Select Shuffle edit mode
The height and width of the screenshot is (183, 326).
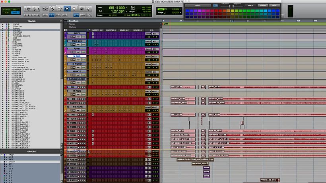7,10
